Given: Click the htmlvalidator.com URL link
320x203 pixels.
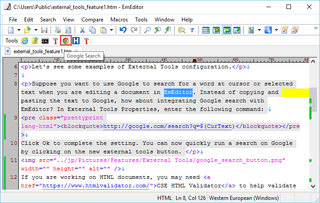Looking at the screenshot, I should [x=96, y=186].
